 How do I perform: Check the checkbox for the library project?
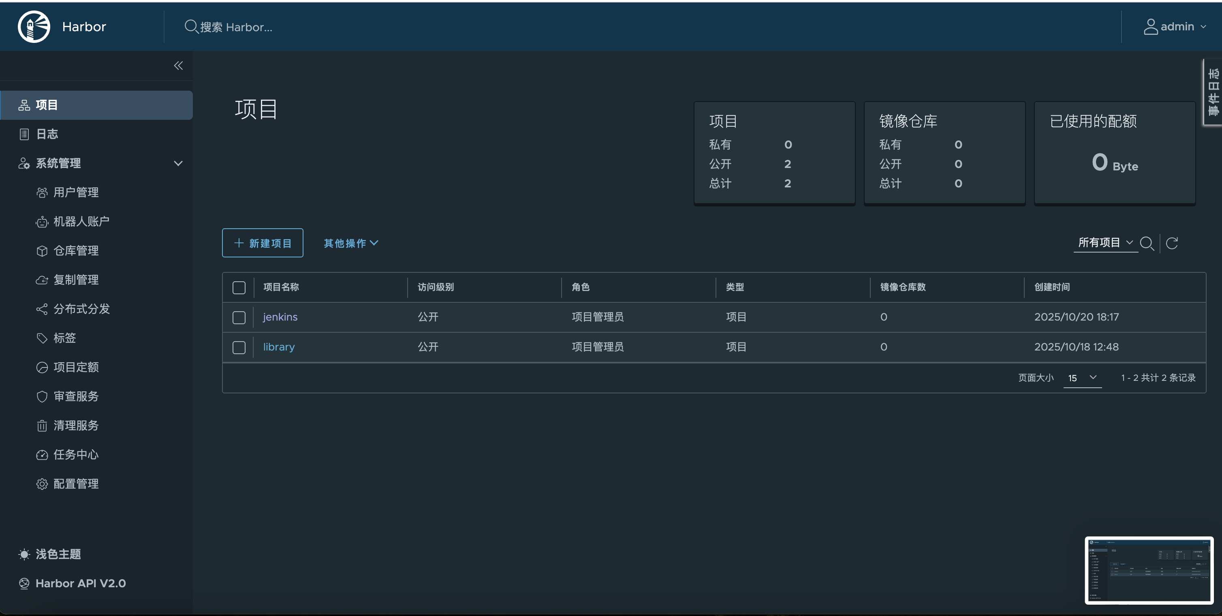239,347
